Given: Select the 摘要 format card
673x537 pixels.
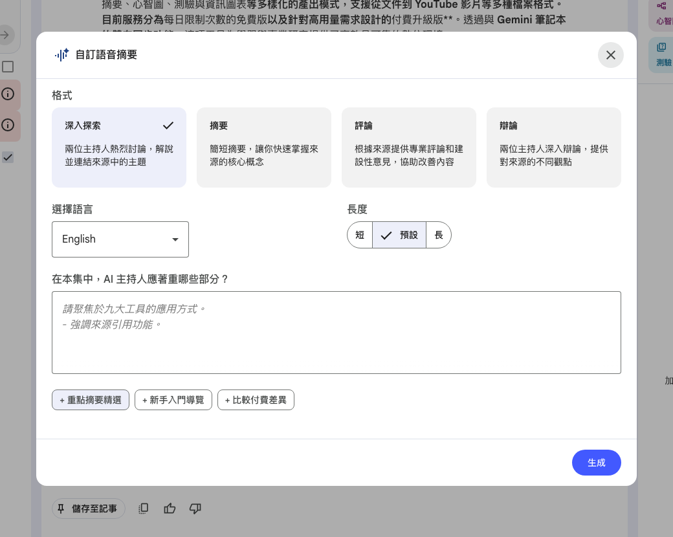Looking at the screenshot, I should [264, 148].
